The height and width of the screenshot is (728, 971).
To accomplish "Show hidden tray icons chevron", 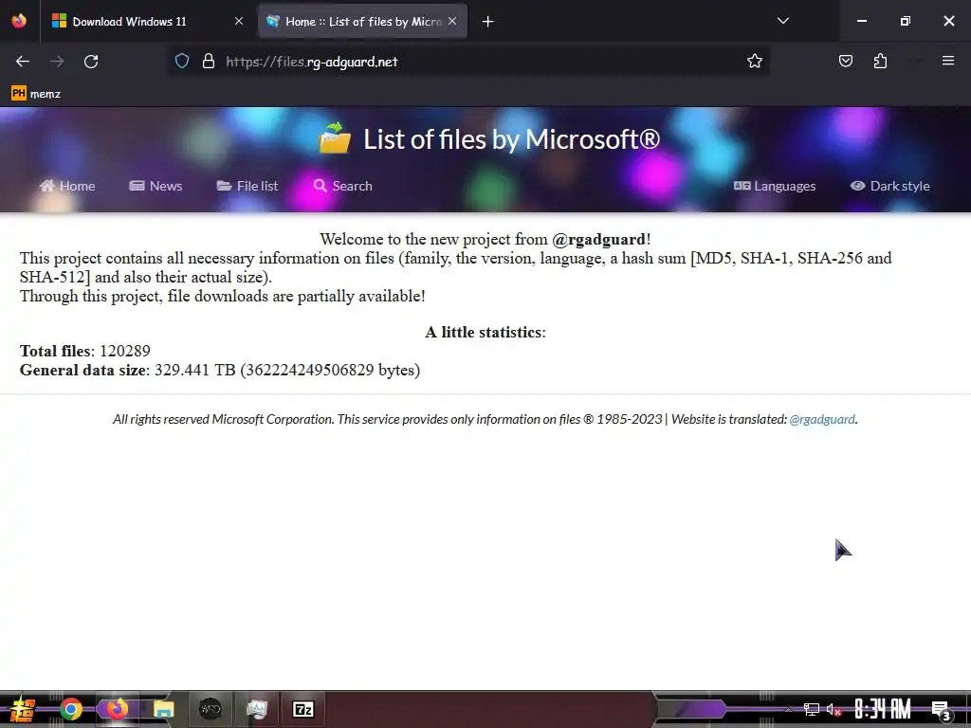I will [788, 709].
